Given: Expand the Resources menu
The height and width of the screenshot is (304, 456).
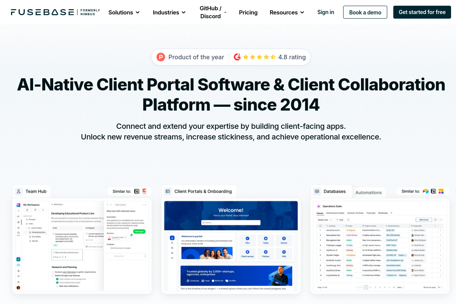Looking at the screenshot, I should coord(287,12).
